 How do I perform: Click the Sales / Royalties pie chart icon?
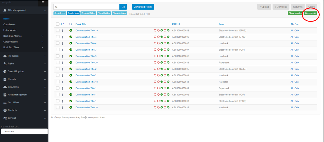click(5, 72)
